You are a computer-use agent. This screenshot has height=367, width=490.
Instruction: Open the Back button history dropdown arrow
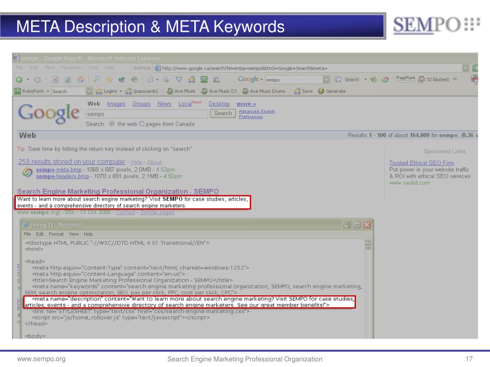pos(28,80)
